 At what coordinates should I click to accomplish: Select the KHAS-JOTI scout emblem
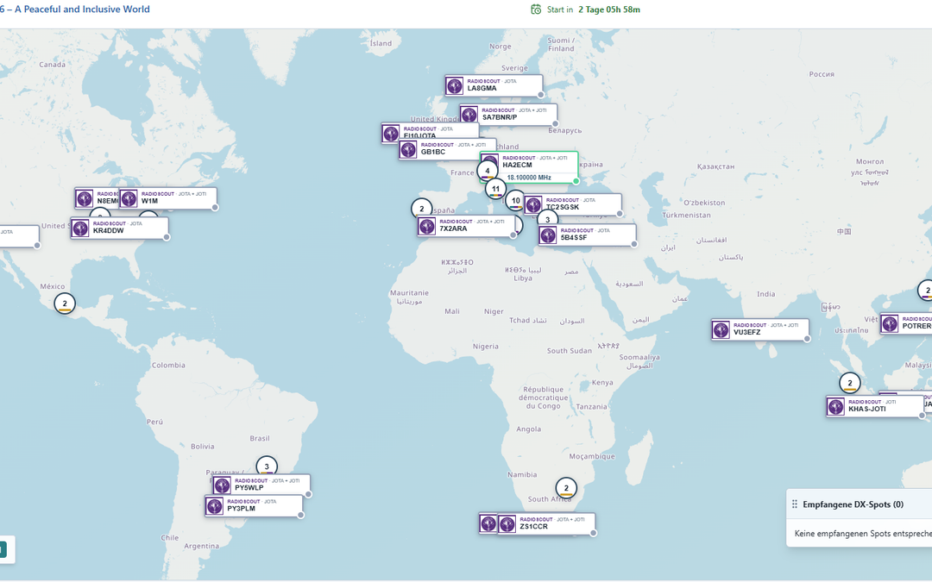(x=835, y=406)
